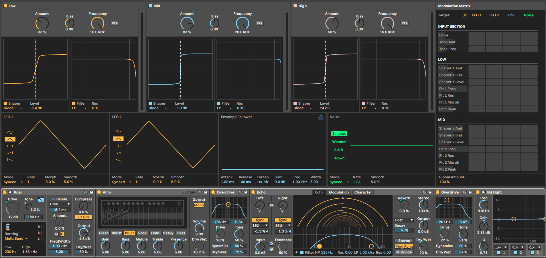Click the hot-swap icon on the Roar title bar
Viewport: 546px width, 258px height.
[x=86, y=193]
